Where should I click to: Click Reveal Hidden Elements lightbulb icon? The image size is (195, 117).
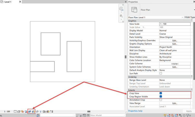tap(41, 112)
